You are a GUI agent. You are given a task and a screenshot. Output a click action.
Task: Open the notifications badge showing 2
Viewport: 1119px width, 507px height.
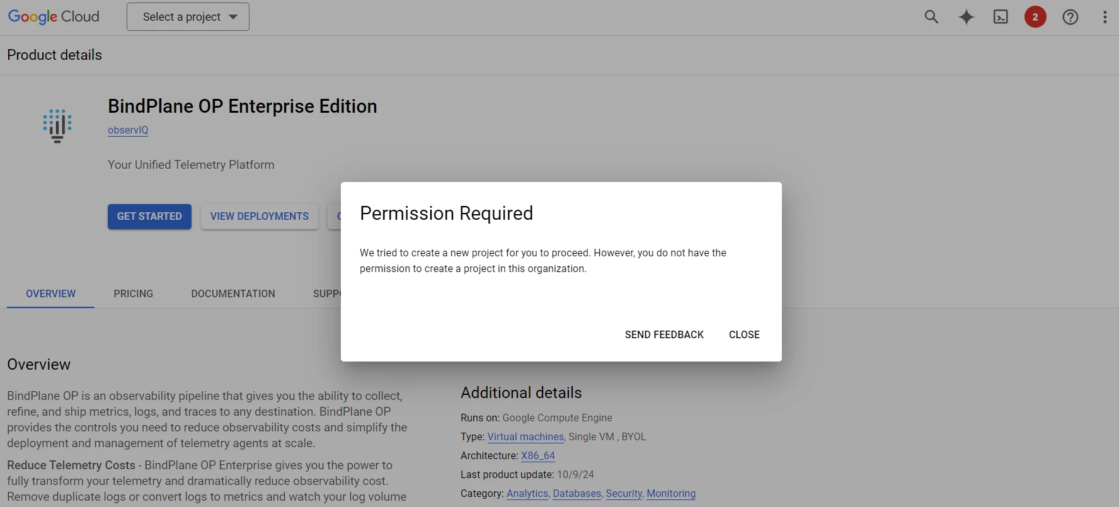[x=1035, y=17]
